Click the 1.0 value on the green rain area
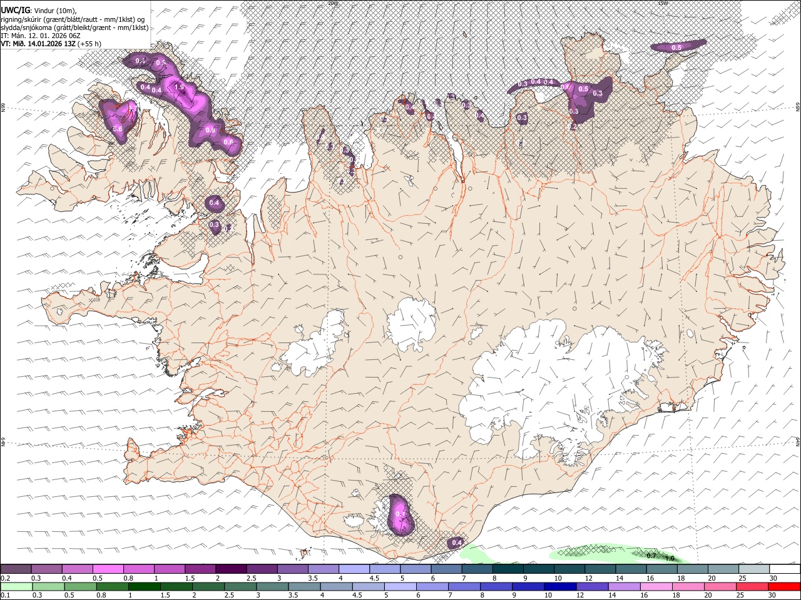This screenshot has width=801, height=600. click(x=670, y=558)
